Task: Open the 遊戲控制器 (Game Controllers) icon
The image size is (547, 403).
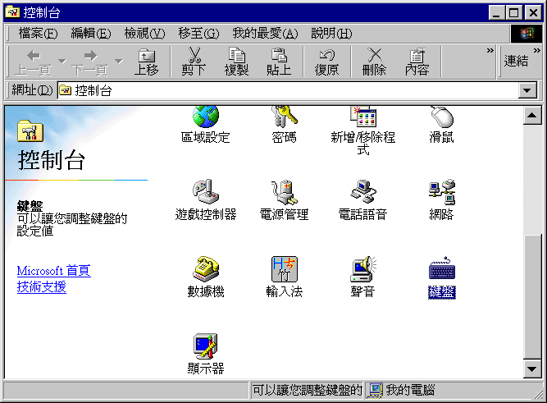Action: click(x=205, y=198)
